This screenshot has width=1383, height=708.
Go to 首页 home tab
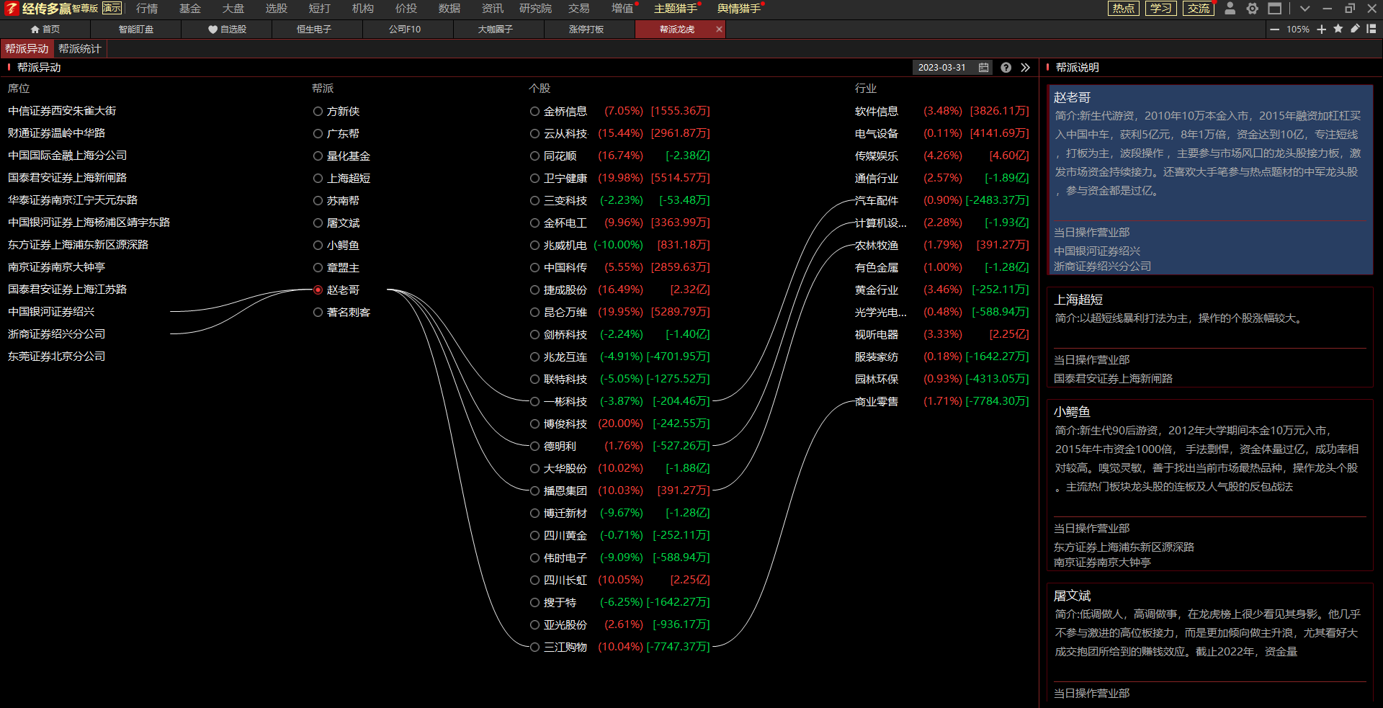pyautogui.click(x=45, y=30)
